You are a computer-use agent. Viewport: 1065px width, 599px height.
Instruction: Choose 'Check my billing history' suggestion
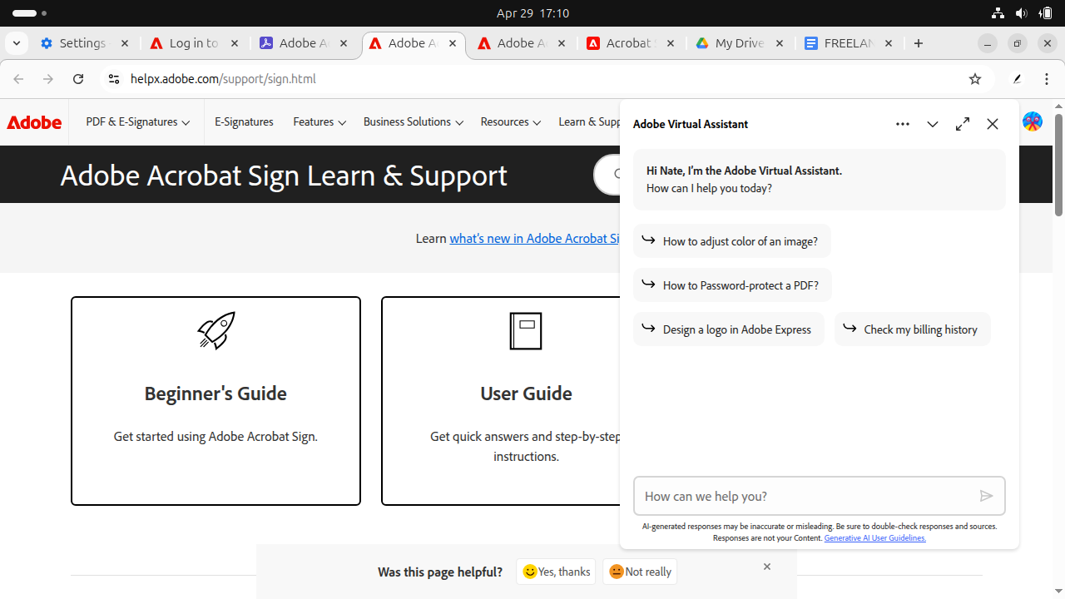(x=913, y=329)
